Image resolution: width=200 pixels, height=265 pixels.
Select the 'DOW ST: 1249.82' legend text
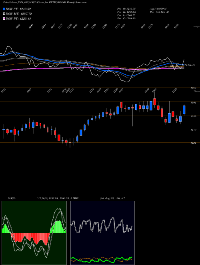click(18, 9)
